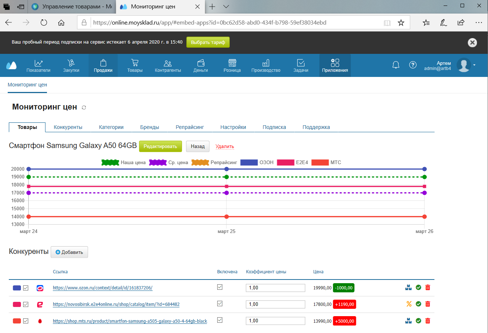Image resolution: width=488 pixels, height=333 pixels.
Task: Click the red color swatch in MTS row
Action: click(x=17, y=321)
